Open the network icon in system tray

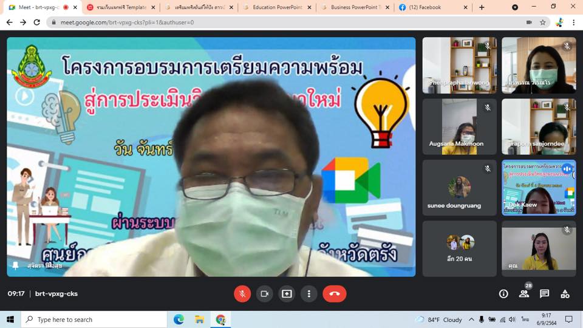502,319
